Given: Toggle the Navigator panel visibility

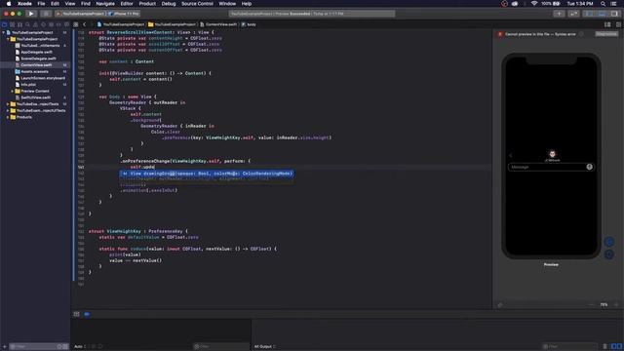Looking at the screenshot, I should 589,14.
